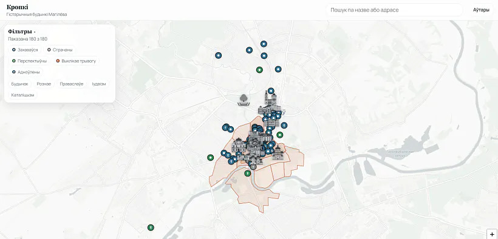Click the green marker among northern blue markers

click(259, 70)
